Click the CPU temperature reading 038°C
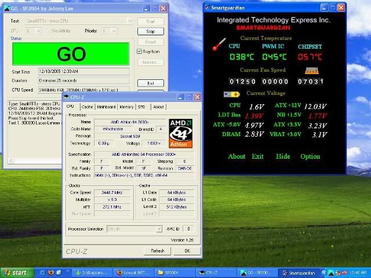This screenshot has height=278, width=371. coord(242,57)
